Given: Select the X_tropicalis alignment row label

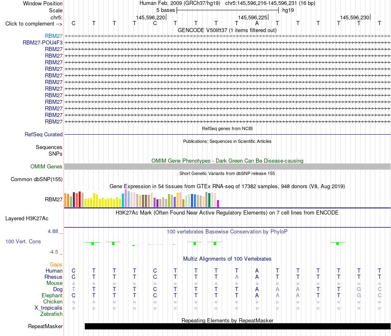Looking at the screenshot, I should coord(49,308).
